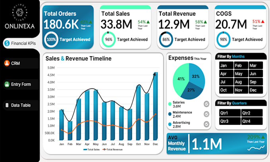Click the Oct month filter
Viewport: 270px width, 162px height.
[x=226, y=90]
